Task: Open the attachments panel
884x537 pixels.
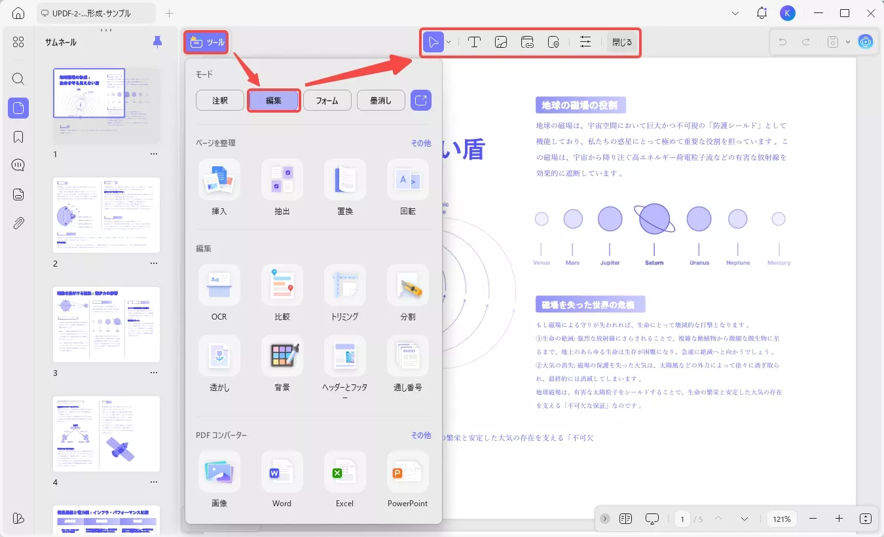Action: point(18,223)
